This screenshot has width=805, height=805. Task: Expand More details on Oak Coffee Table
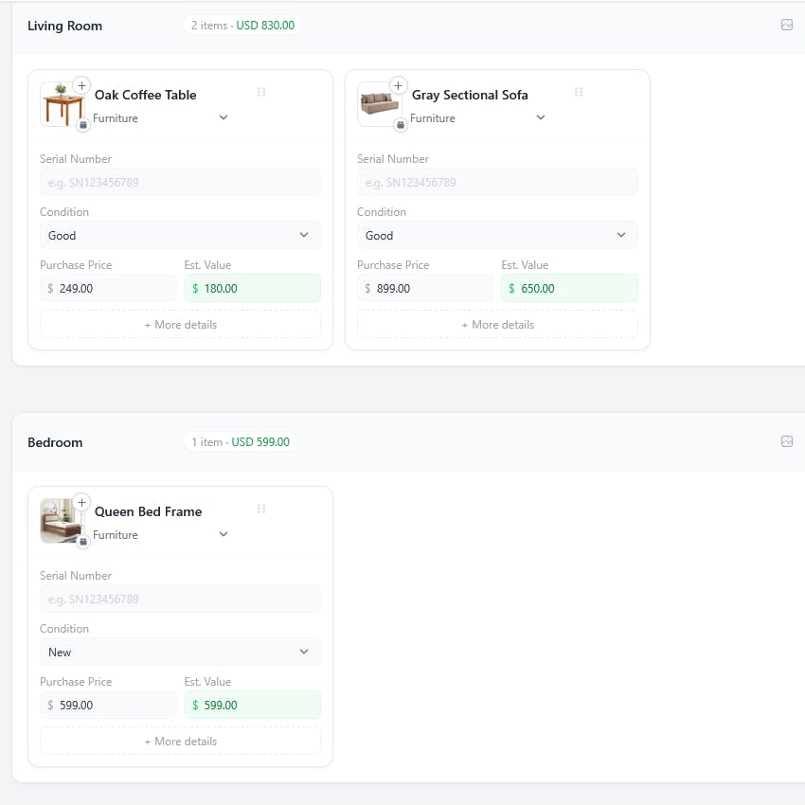coord(180,325)
